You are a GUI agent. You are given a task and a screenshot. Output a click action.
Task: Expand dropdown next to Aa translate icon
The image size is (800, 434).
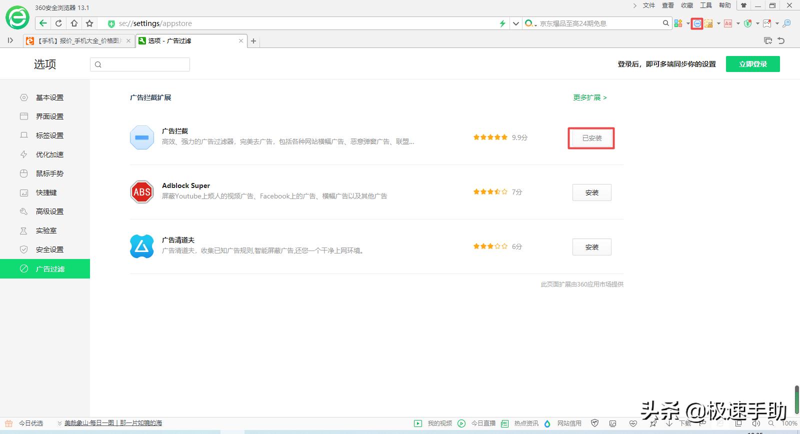738,23
